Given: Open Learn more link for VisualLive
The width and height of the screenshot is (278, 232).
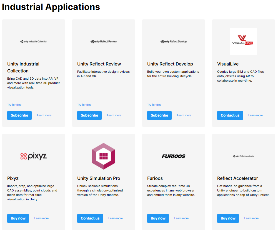Looking at the screenshot, I should pyautogui.click(x=256, y=115).
